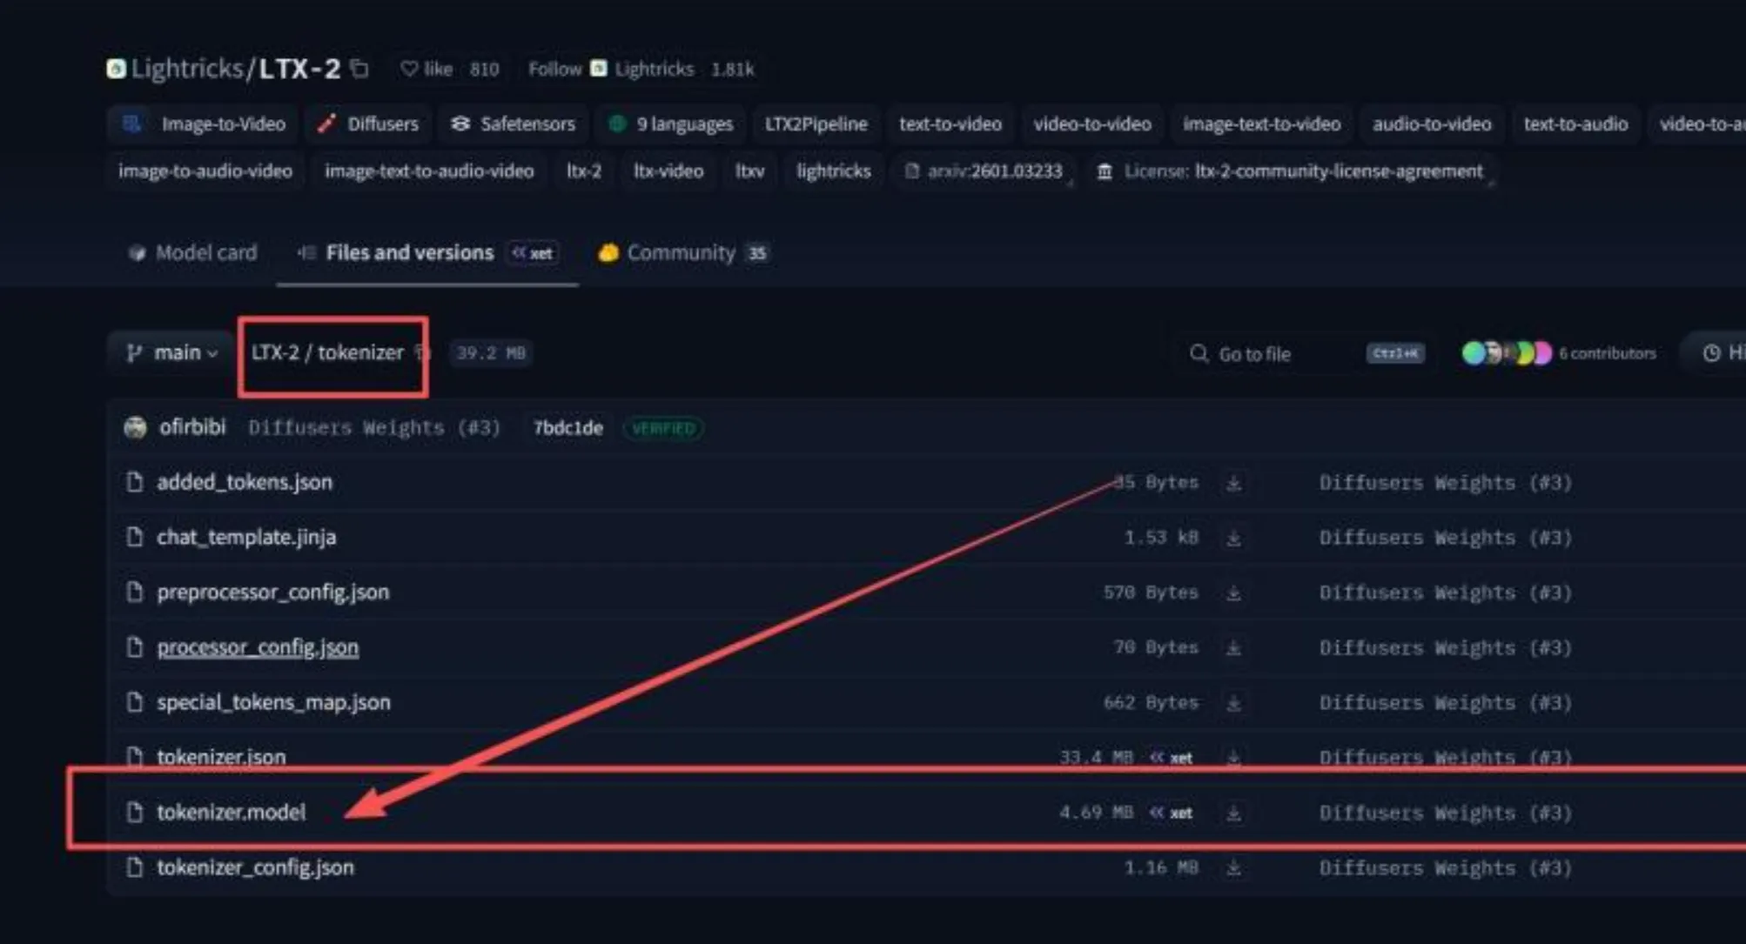Click the xet badge on tokenizer.json row

tap(1172, 758)
